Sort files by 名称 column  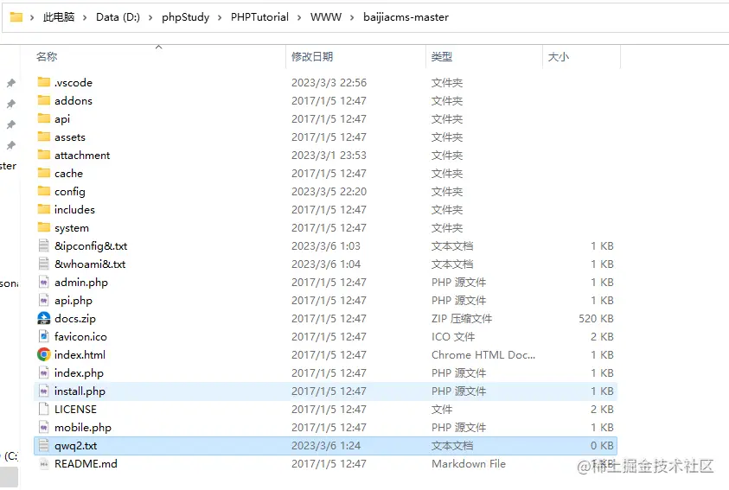(47, 57)
